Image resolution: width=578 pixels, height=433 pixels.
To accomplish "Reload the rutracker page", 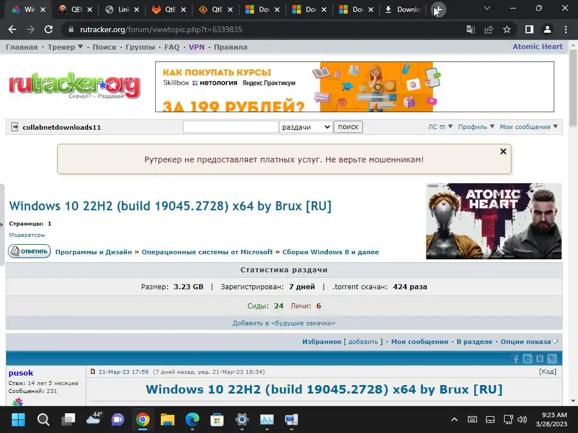I will (x=49, y=29).
